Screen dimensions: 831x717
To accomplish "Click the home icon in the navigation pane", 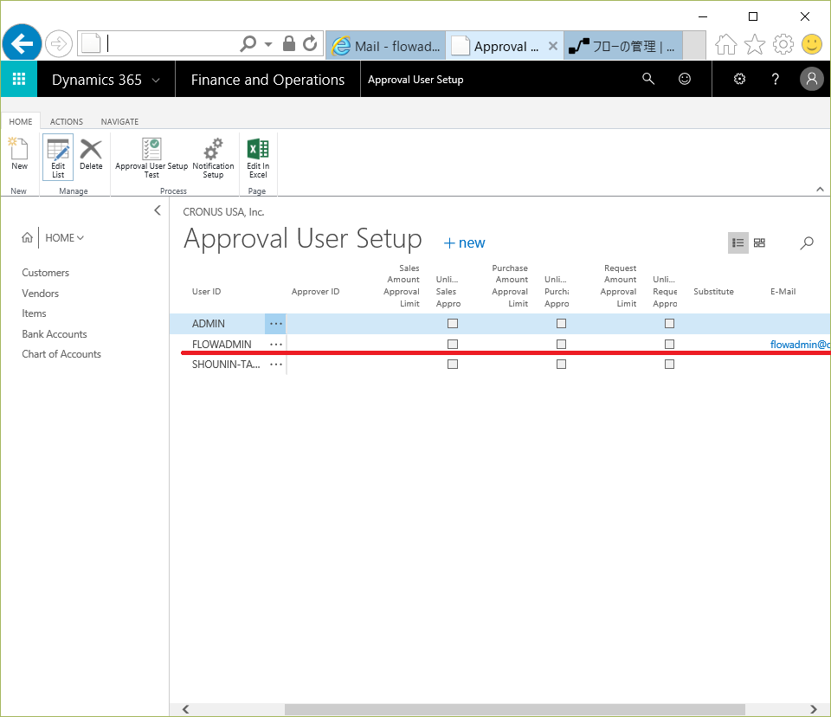I will [x=27, y=237].
